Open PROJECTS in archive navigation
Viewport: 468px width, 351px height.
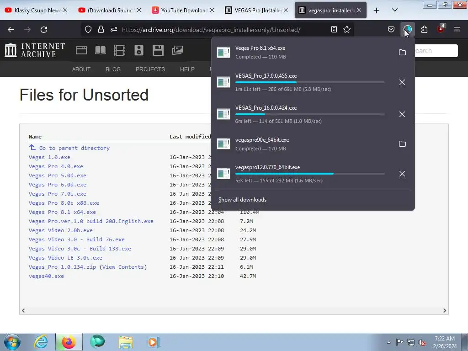[x=150, y=69]
